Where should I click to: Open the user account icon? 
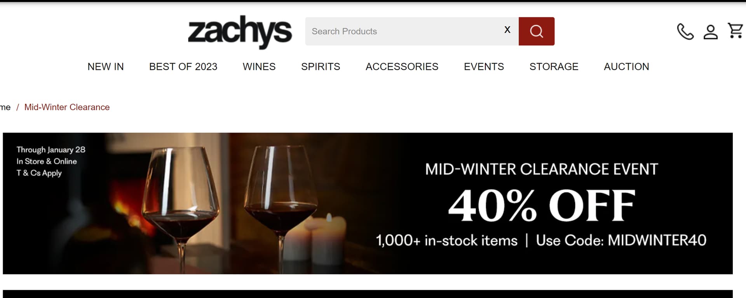point(711,32)
